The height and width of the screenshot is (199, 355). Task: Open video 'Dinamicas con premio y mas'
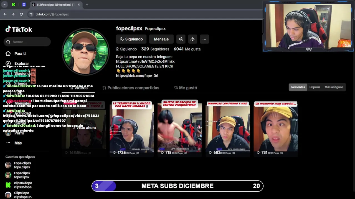point(228,128)
